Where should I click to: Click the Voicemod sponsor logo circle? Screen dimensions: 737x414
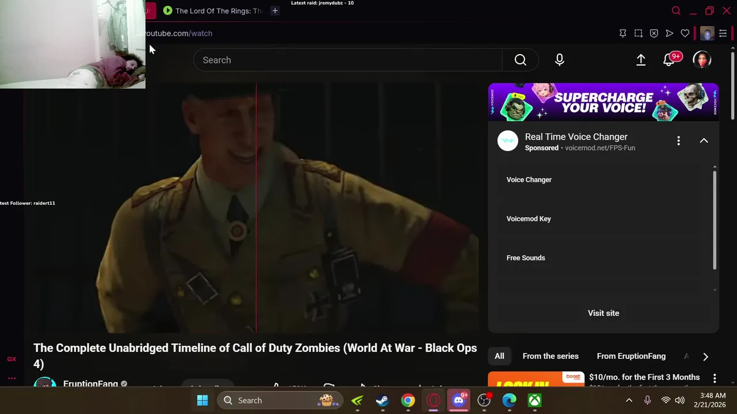pyautogui.click(x=508, y=141)
